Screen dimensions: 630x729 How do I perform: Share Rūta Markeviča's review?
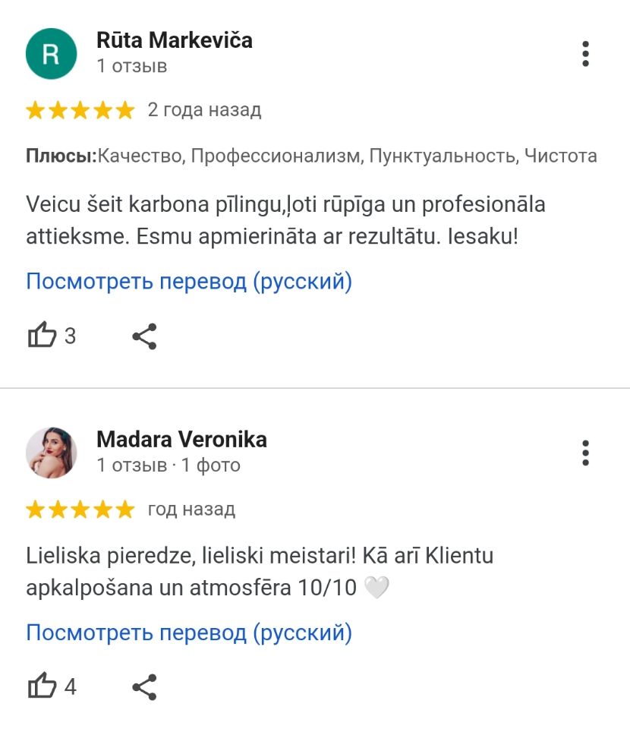point(144,336)
